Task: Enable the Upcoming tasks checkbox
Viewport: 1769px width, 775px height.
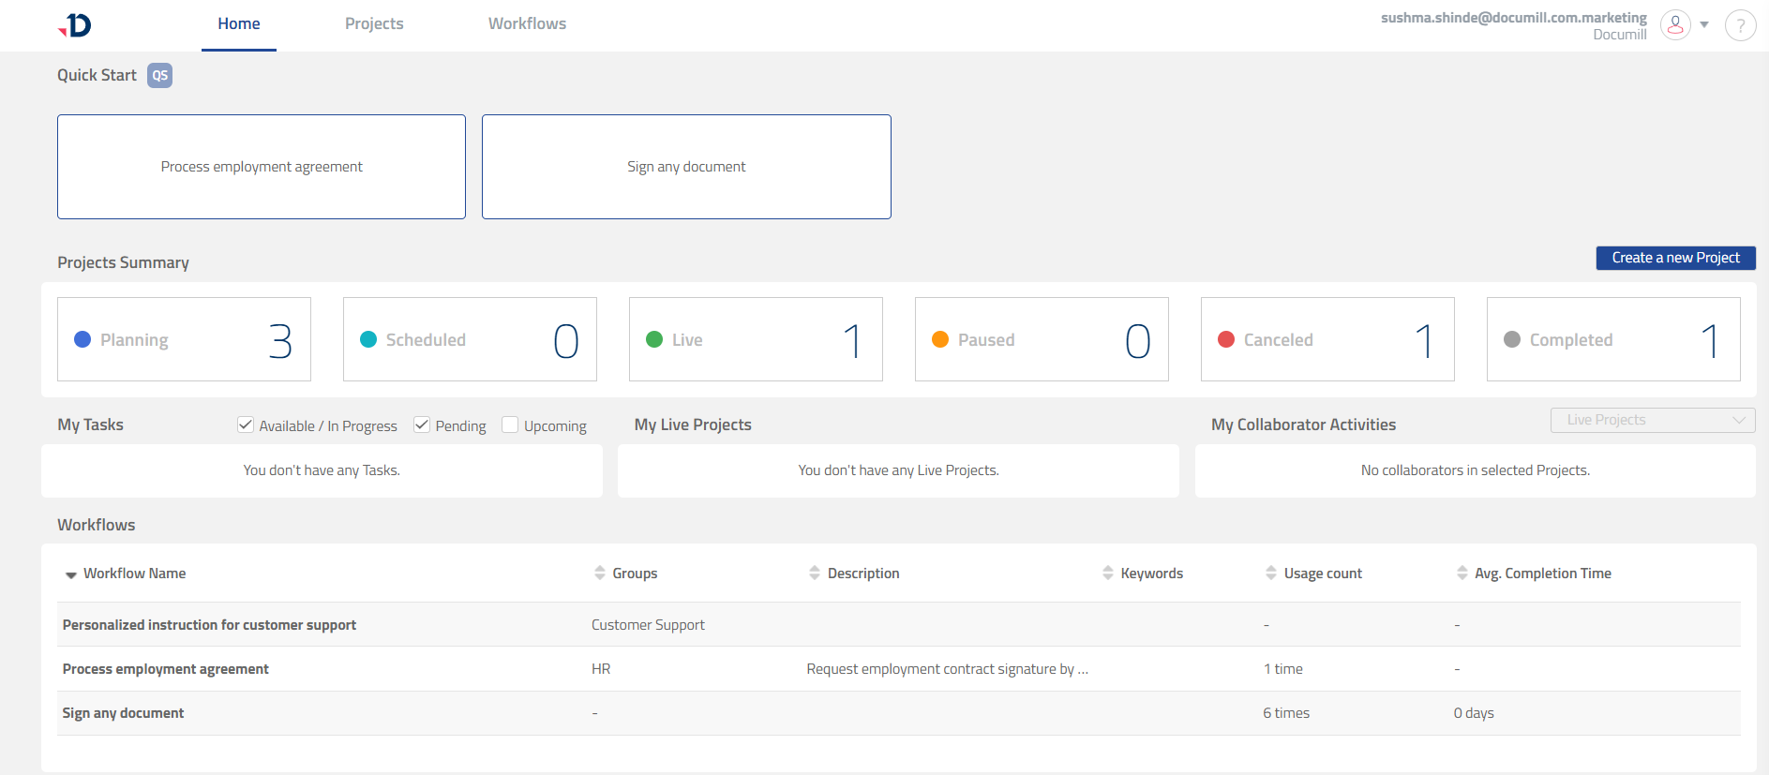Action: [510, 425]
